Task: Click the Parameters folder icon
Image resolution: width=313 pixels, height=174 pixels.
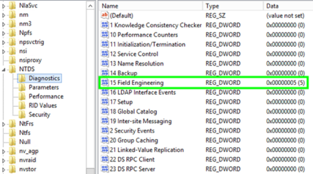Action: coord(22,87)
